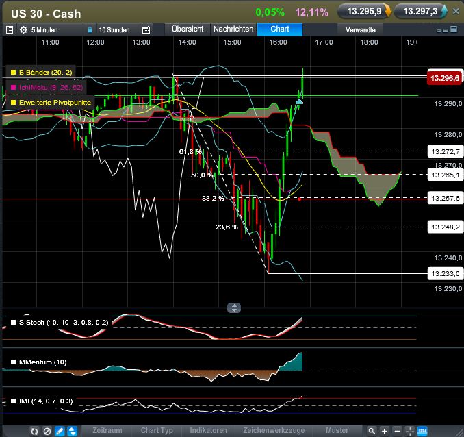Open the Zeitraum menu

click(x=107, y=430)
